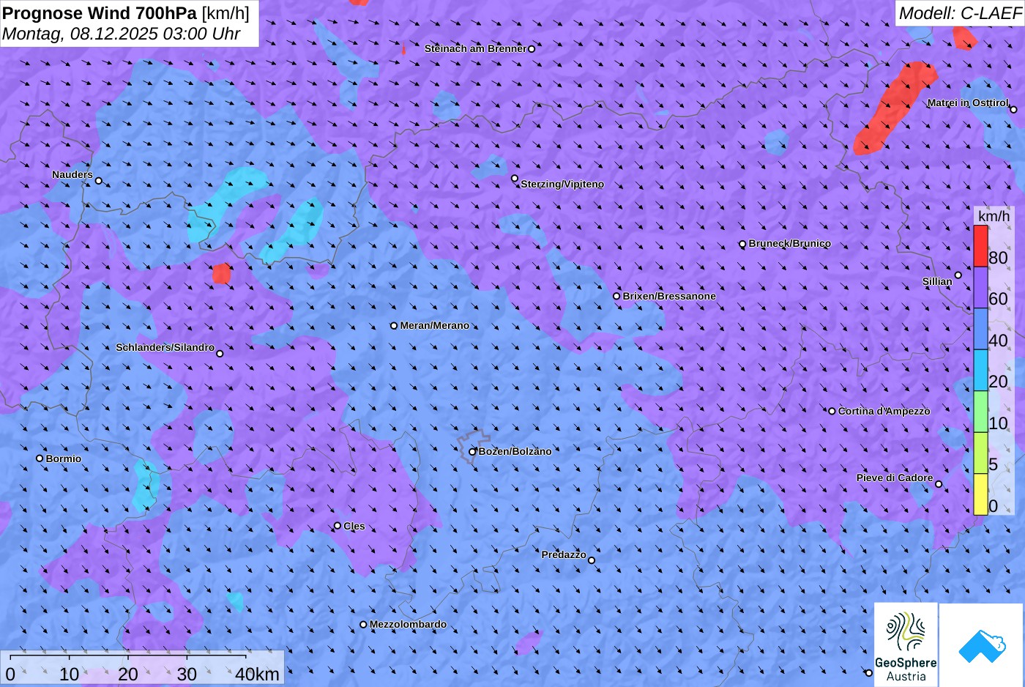Click the GeoSphere Austria logo

pyautogui.click(x=906, y=645)
